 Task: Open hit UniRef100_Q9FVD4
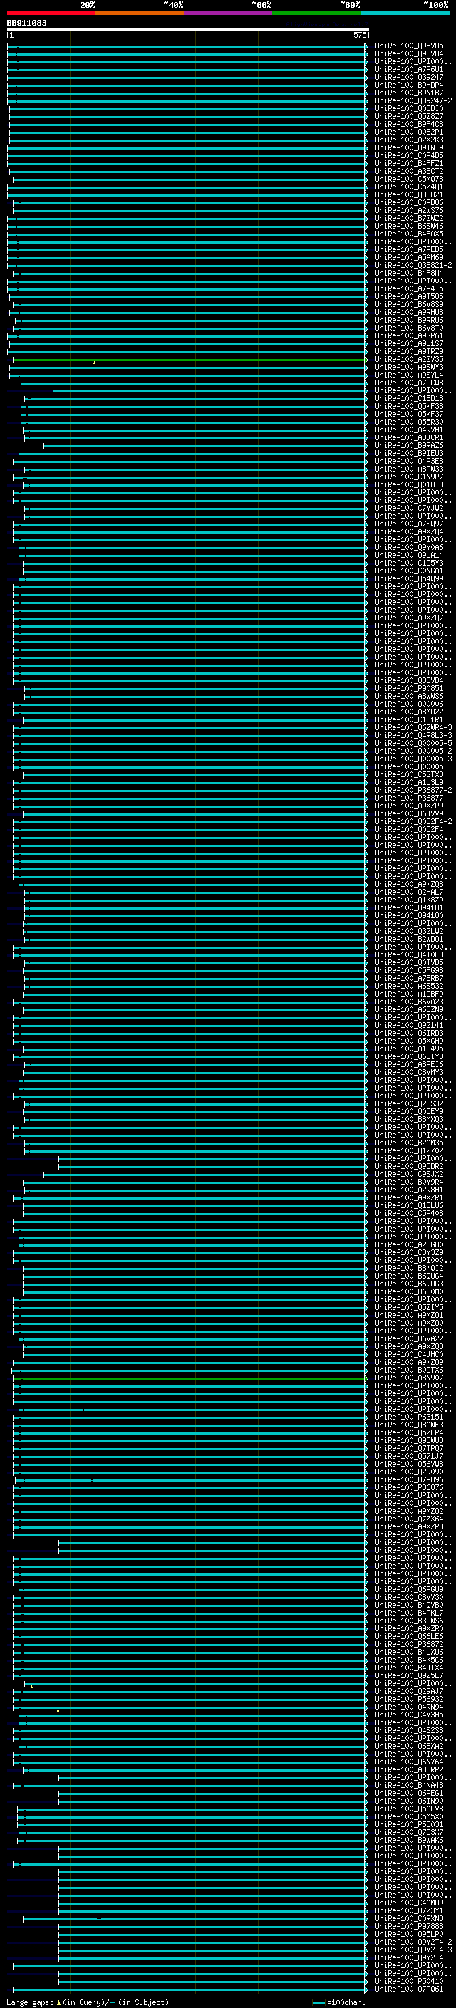(x=409, y=54)
